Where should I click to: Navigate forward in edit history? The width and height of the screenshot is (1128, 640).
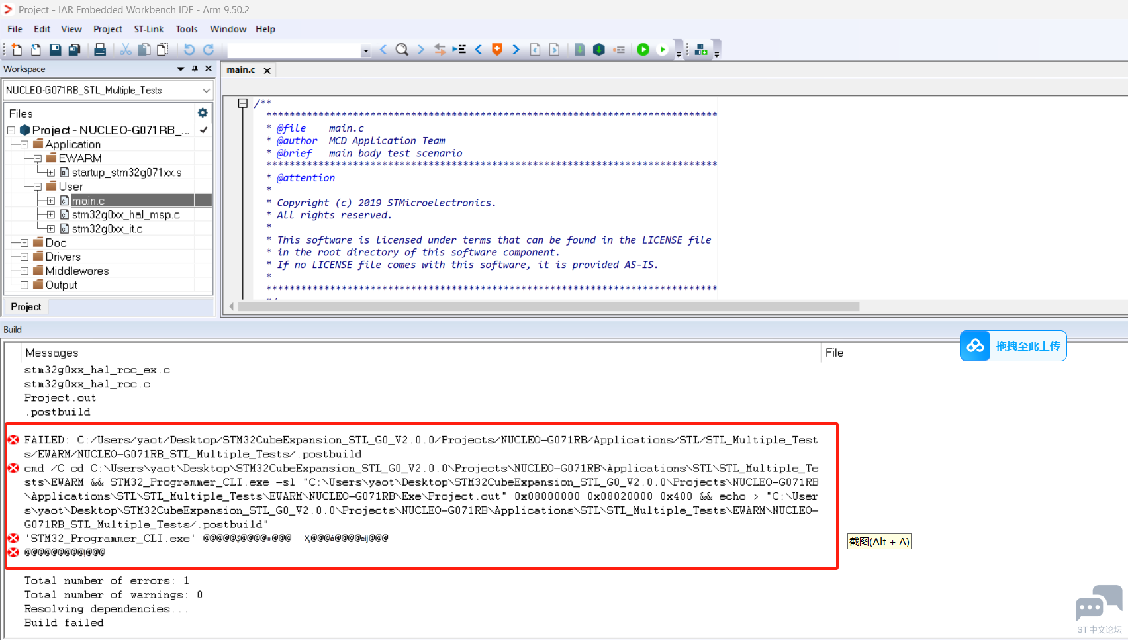point(555,50)
